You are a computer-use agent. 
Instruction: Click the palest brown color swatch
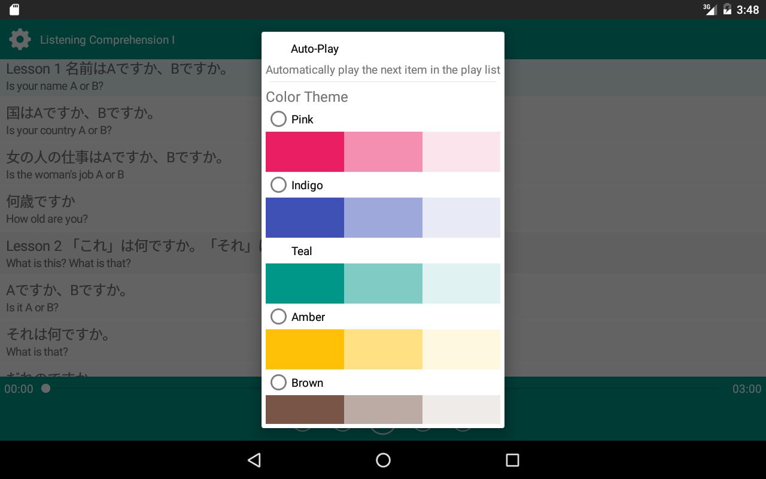click(461, 410)
